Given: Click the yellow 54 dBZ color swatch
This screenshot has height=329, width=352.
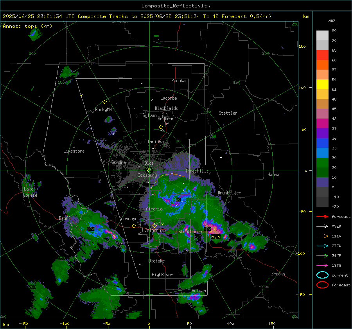Looking at the screenshot, I should 322,84.
